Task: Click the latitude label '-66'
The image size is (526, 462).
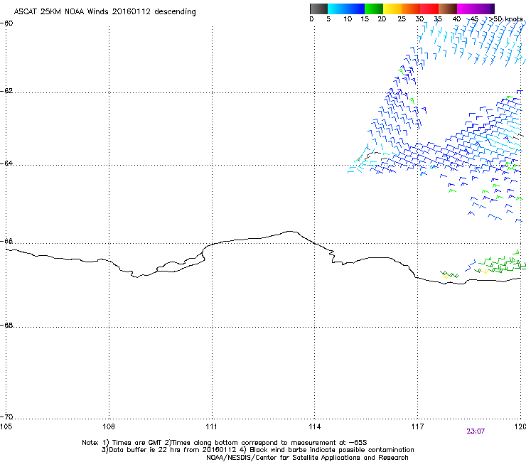Action: pos(6,241)
